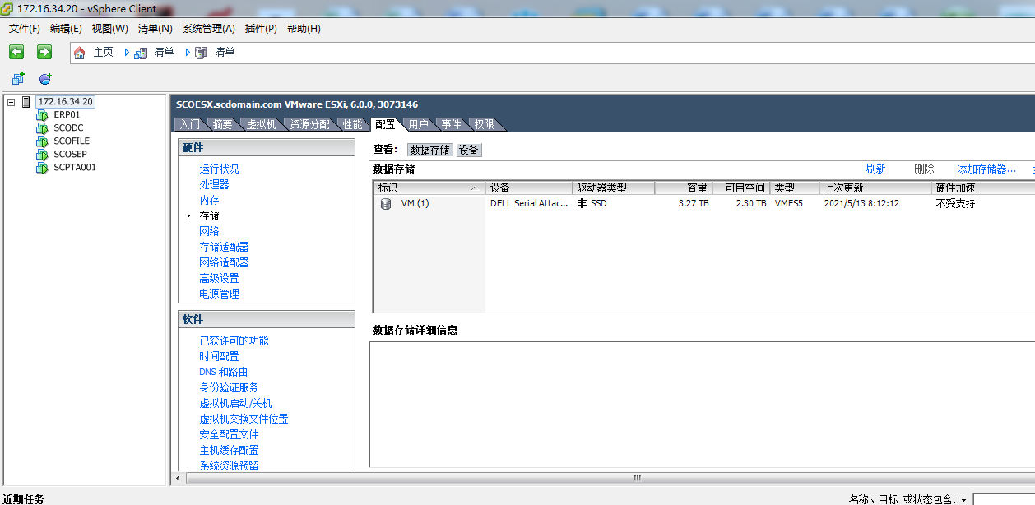Sort datastores by 容量 column header
The height and width of the screenshot is (505, 1035).
[x=683, y=188]
